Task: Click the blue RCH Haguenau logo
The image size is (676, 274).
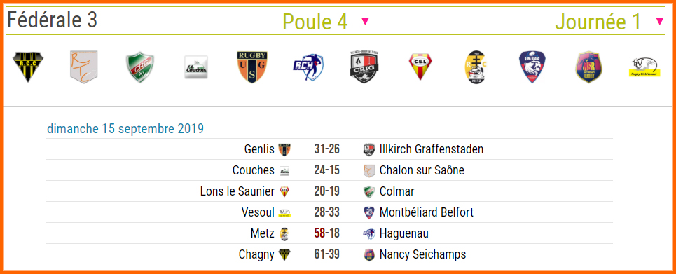Action: (x=308, y=67)
